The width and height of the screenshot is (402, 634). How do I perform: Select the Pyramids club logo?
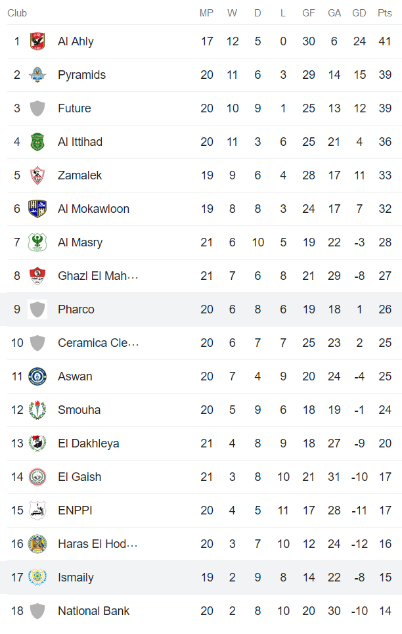pos(37,74)
